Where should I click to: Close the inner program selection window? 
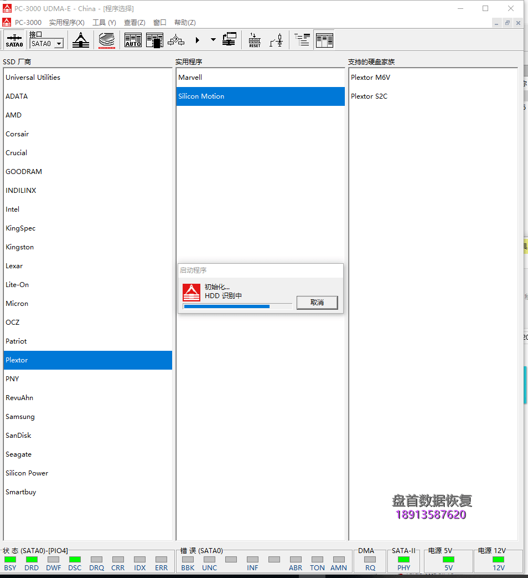[518, 23]
